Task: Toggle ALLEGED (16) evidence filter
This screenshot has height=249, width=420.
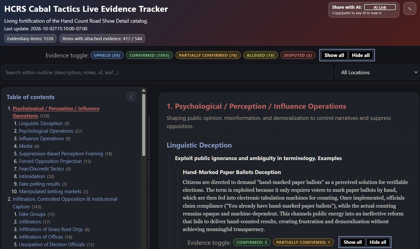Action: tap(260, 55)
